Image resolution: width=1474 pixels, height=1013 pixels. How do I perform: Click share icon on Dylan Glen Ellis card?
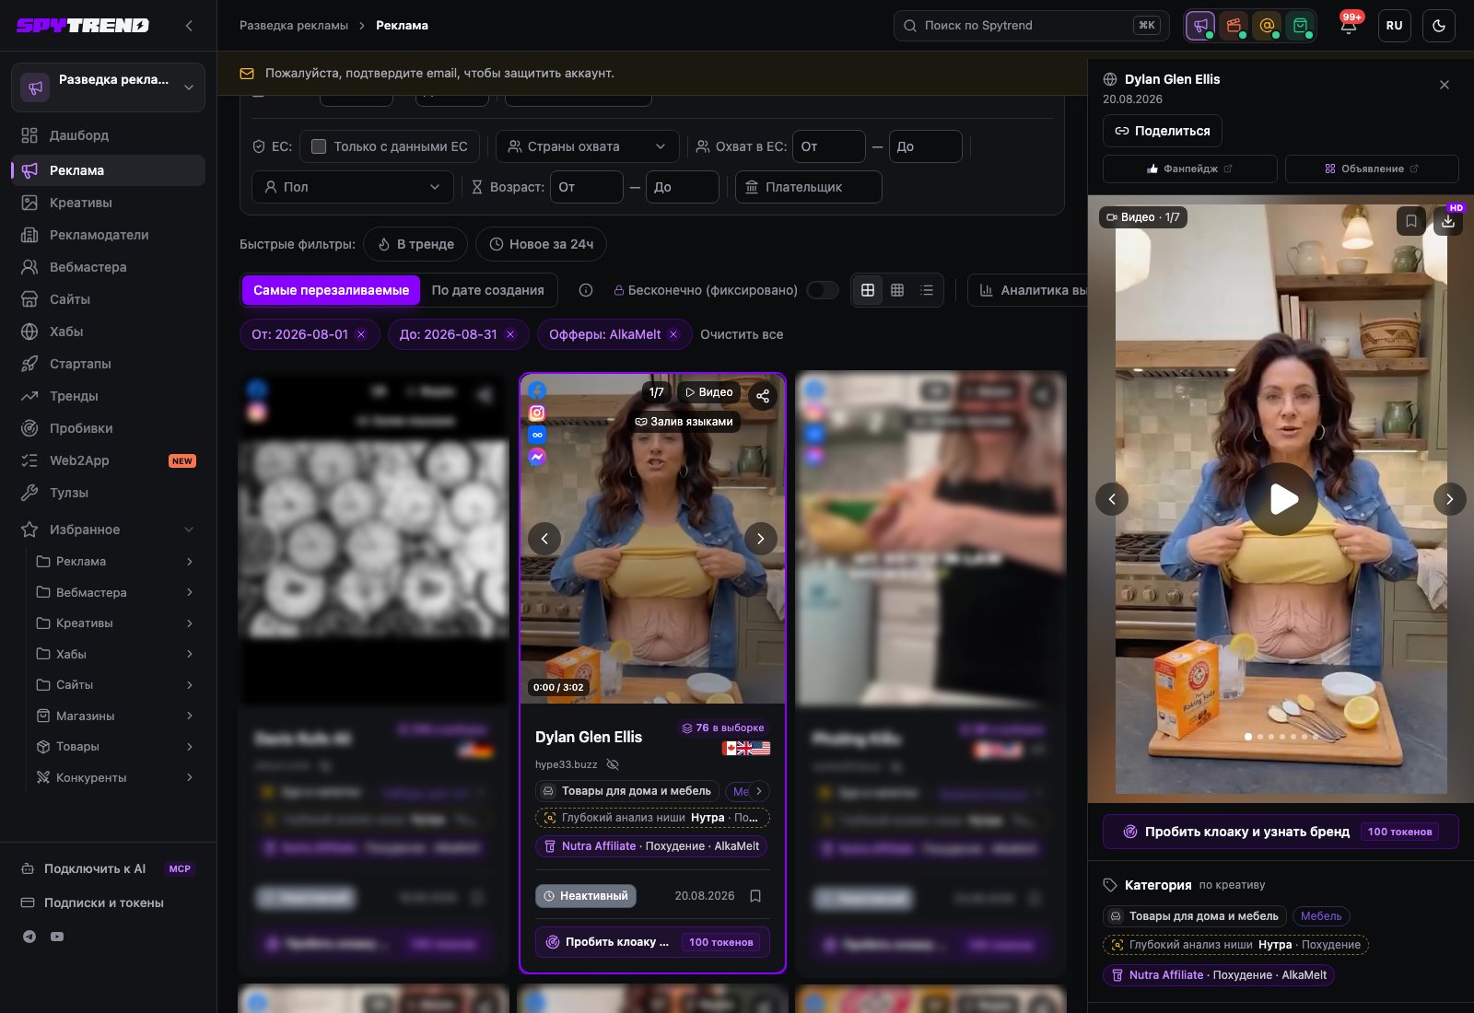pos(763,396)
